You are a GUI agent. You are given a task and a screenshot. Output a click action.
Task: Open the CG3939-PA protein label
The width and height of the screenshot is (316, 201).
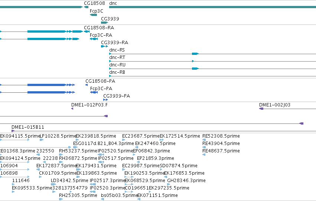(x=117, y=96)
